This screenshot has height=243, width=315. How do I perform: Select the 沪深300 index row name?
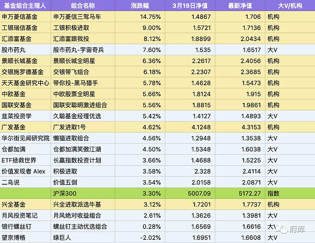[x=83, y=193]
